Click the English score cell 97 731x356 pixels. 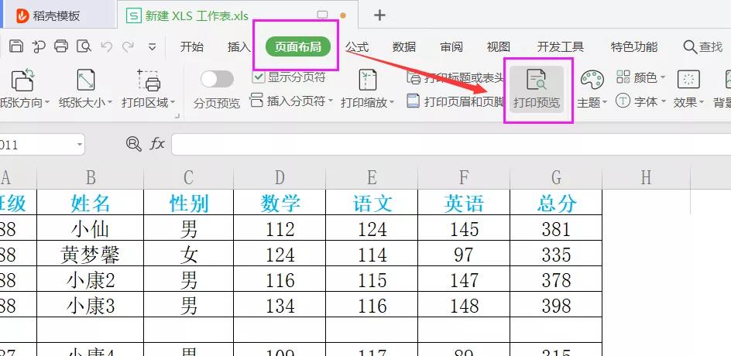[465, 254]
